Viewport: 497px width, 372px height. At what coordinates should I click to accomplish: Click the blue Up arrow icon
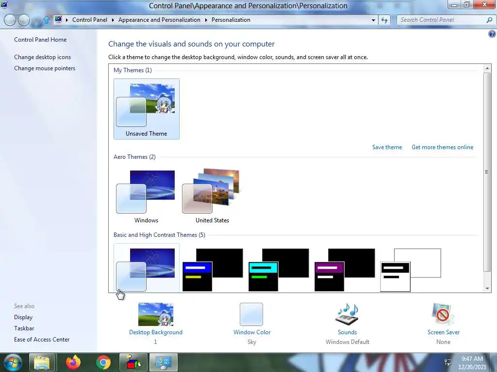pyautogui.click(x=46, y=20)
